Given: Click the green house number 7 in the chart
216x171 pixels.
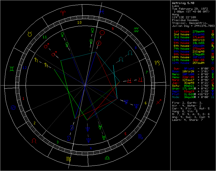Looking at the screenshot, I should [x=147, y=72].
